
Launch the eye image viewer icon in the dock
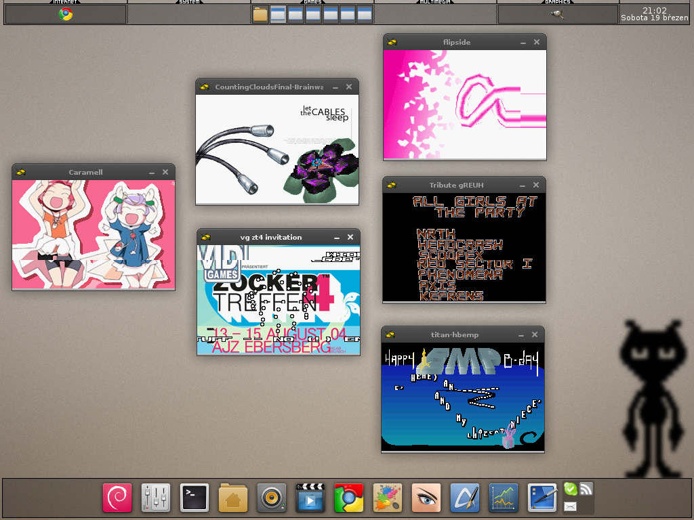(x=426, y=498)
